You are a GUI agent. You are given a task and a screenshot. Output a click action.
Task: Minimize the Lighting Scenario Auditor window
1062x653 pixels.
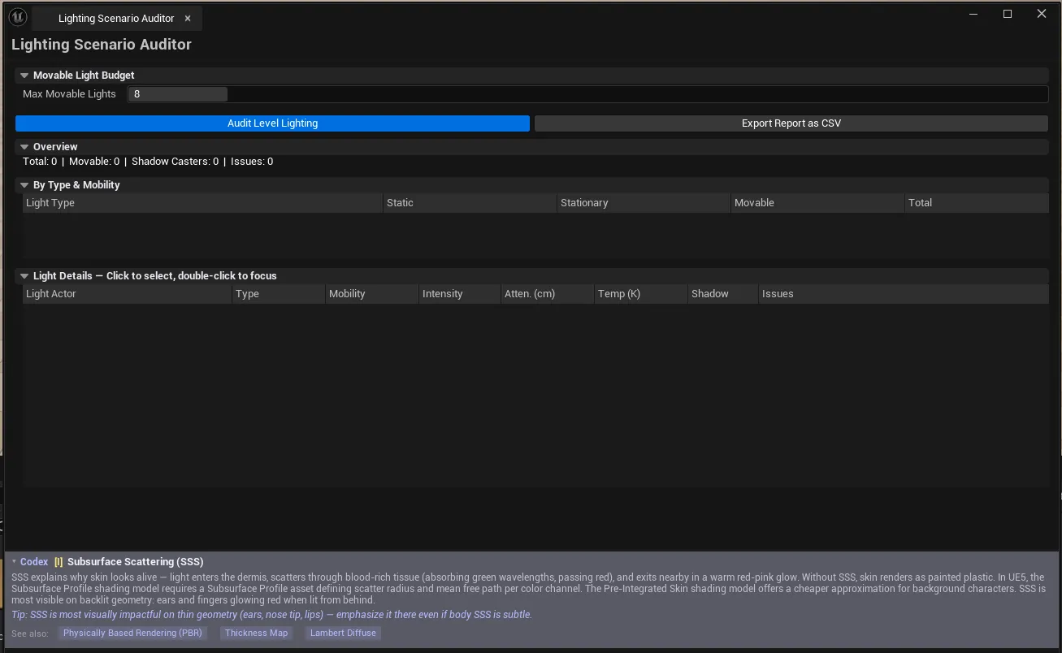(973, 14)
